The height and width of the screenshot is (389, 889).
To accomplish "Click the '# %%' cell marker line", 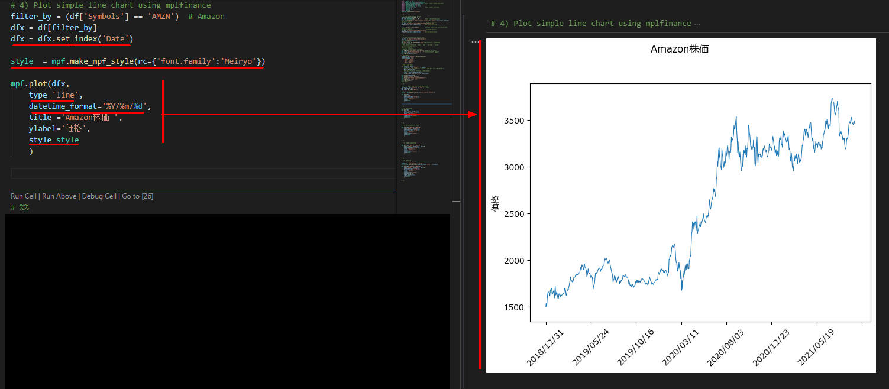I will [x=20, y=208].
